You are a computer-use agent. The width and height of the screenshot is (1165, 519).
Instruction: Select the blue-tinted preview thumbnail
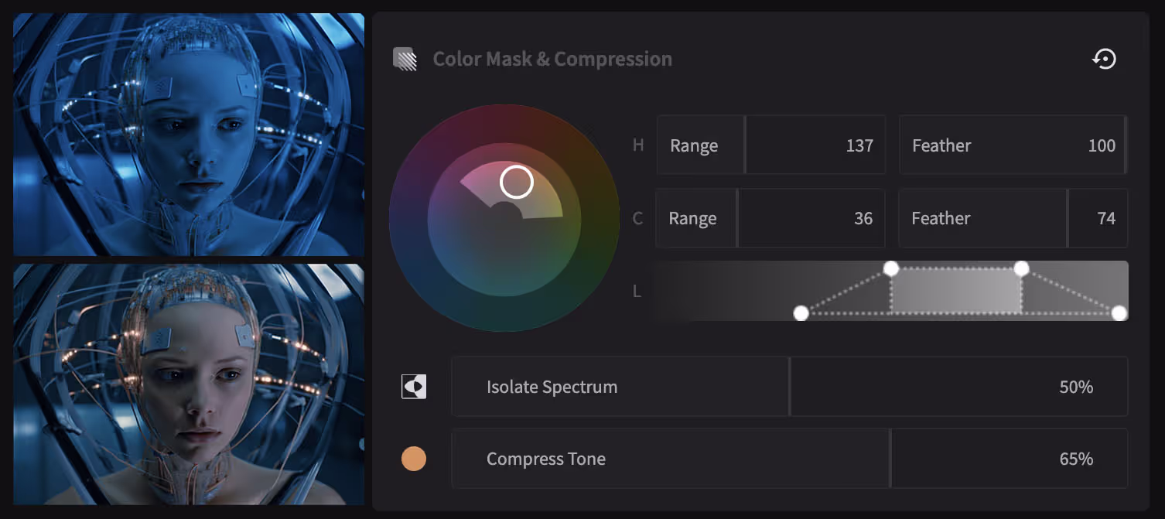pos(189,134)
